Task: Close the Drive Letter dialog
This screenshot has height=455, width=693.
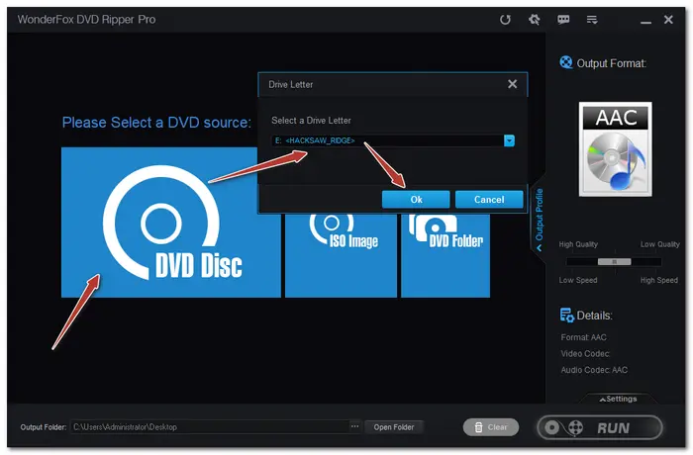Action: pos(512,84)
